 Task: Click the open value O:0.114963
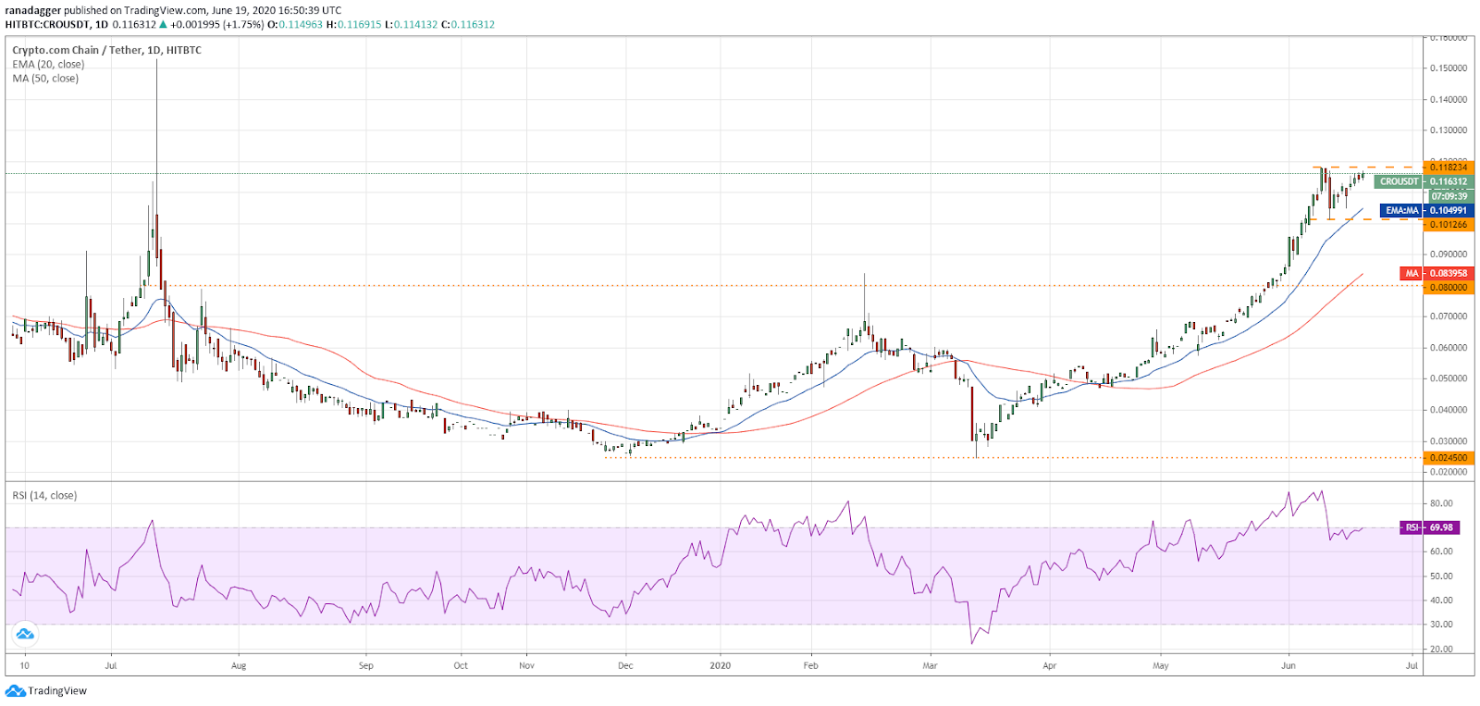pos(295,25)
